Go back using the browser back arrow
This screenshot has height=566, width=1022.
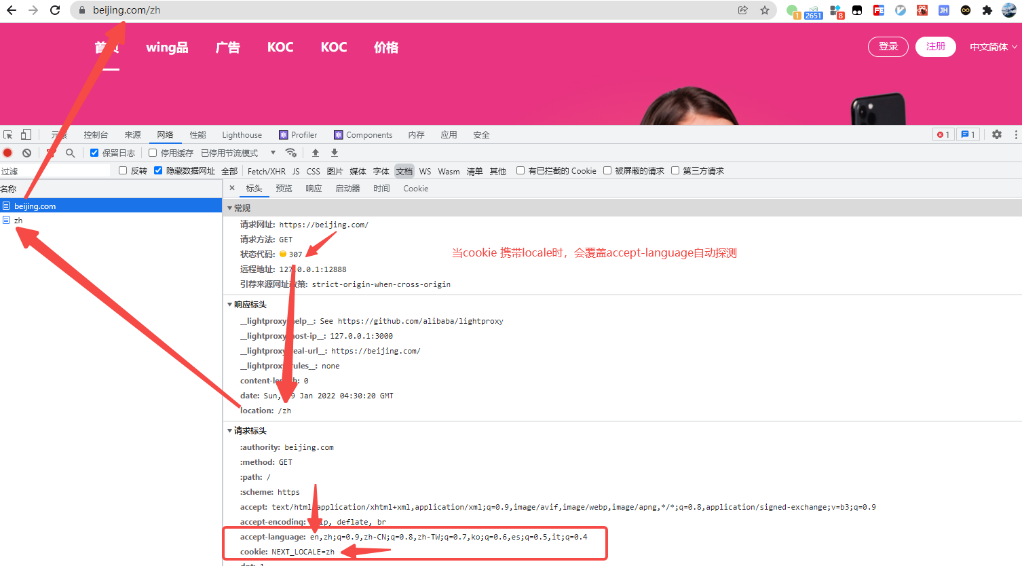tap(12, 10)
